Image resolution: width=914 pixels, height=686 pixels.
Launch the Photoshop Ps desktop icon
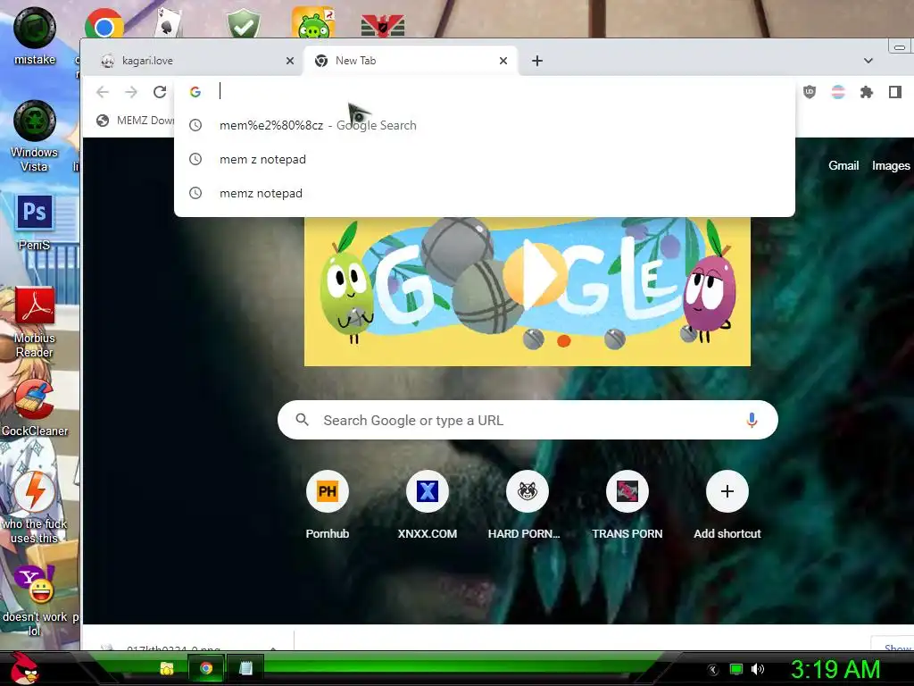[x=35, y=222]
